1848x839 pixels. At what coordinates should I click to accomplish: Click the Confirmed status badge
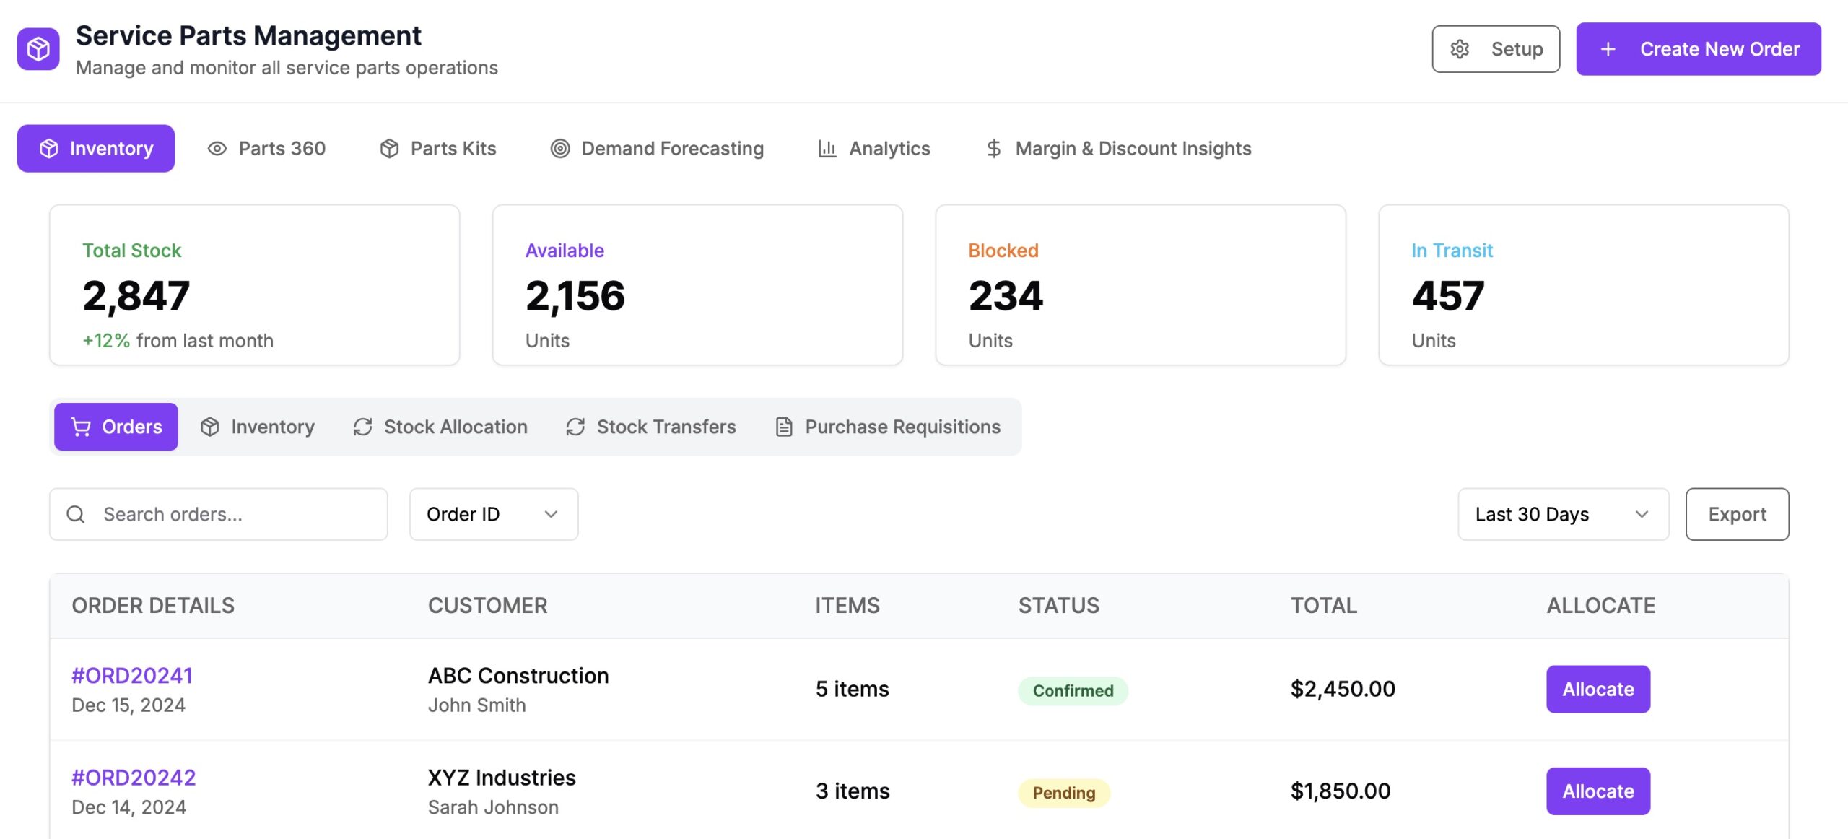pyautogui.click(x=1073, y=690)
